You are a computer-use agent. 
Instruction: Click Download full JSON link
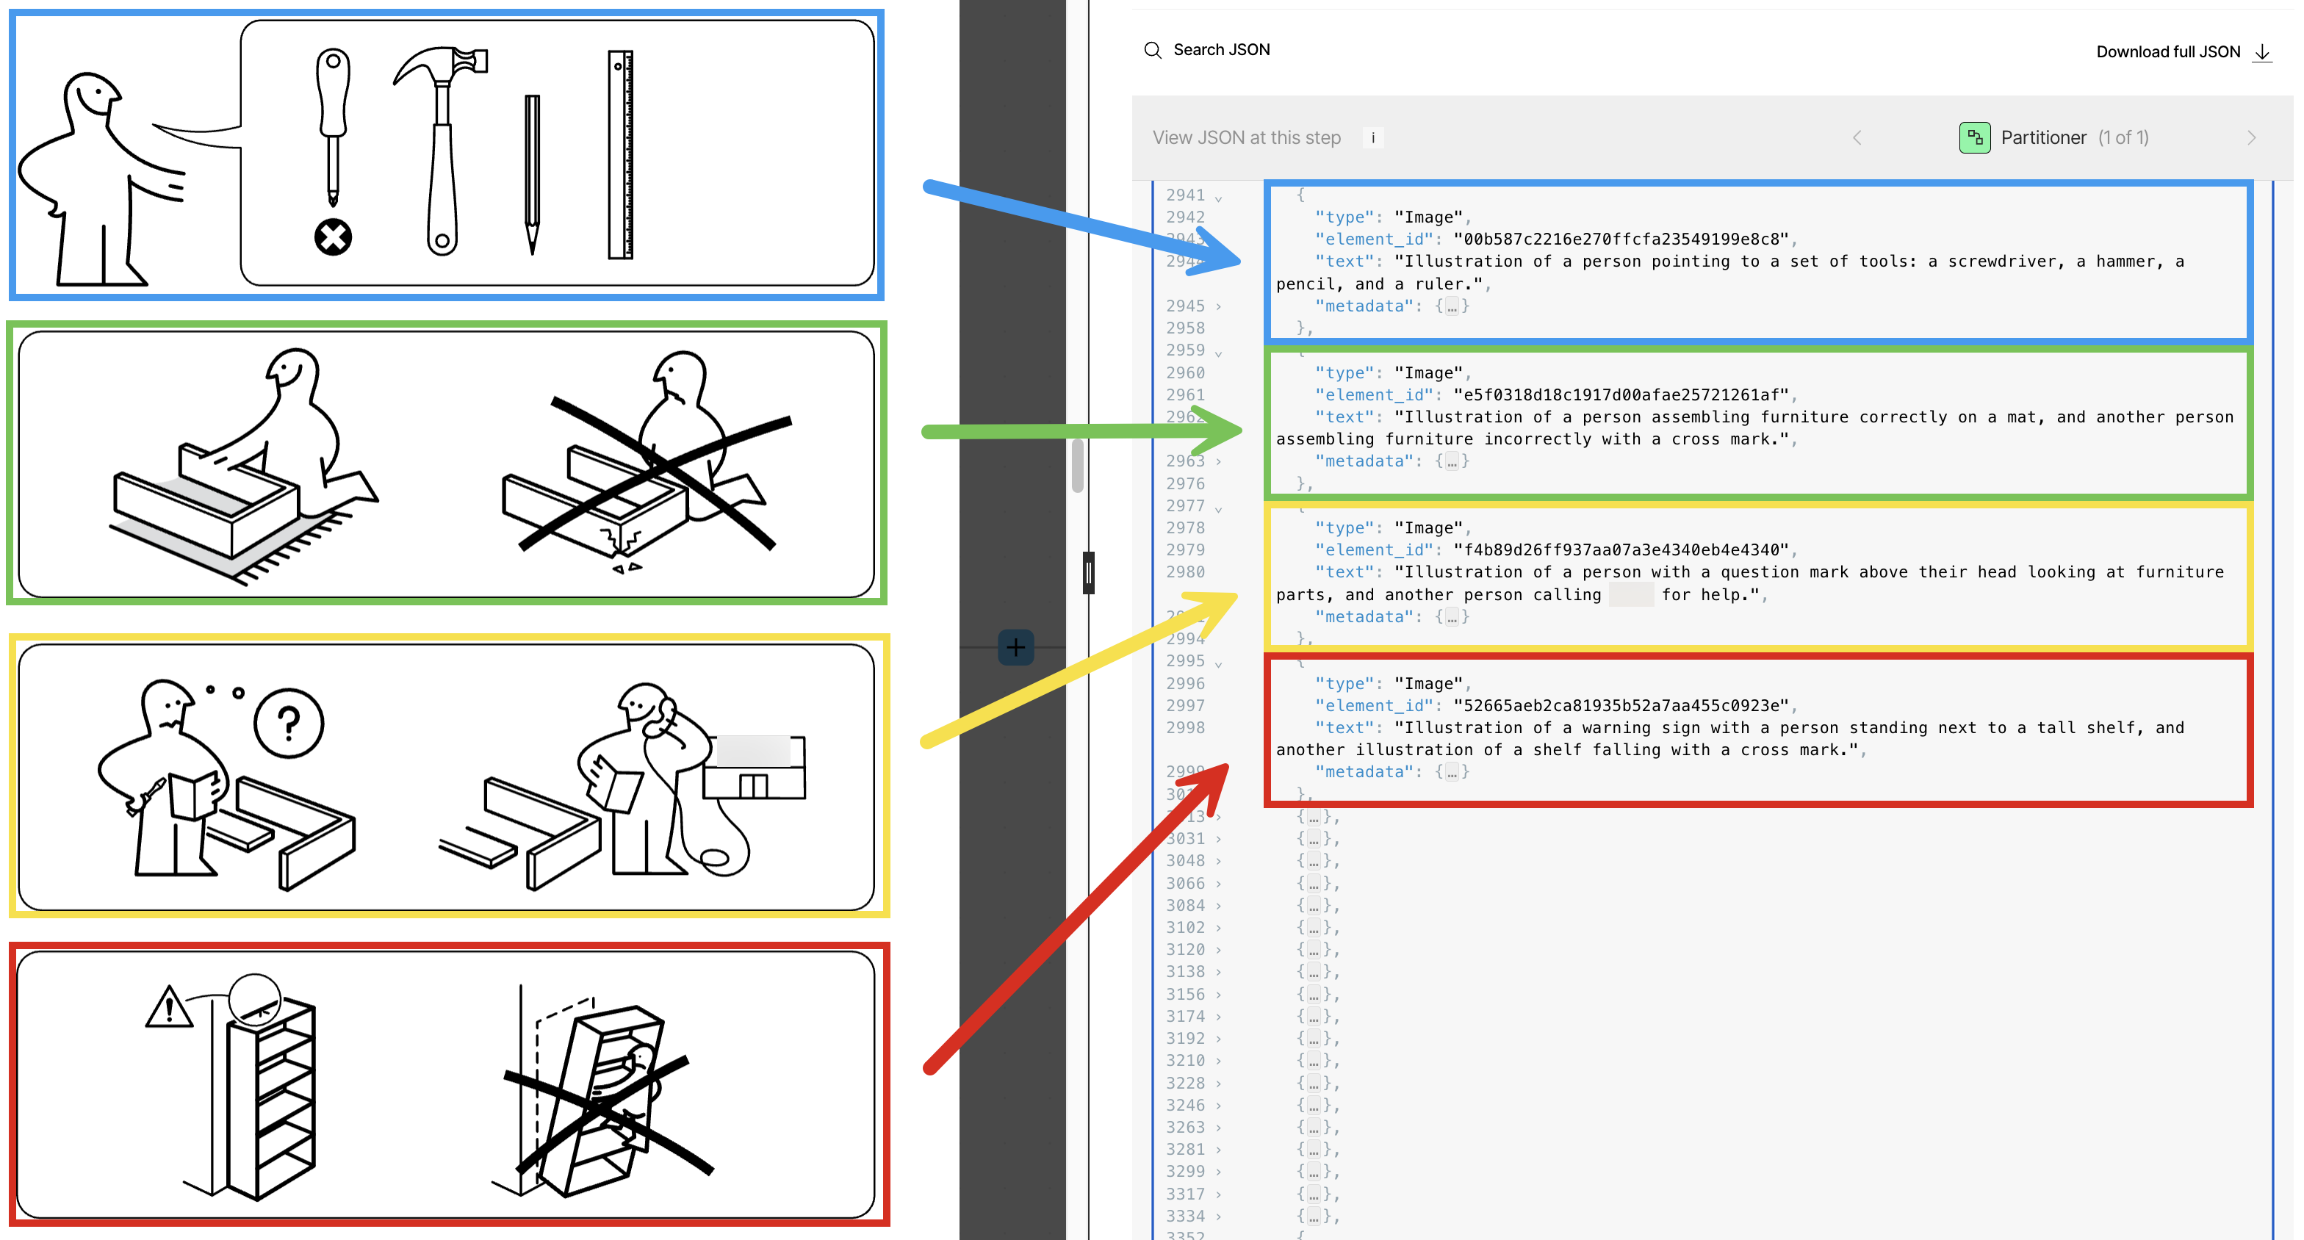[2167, 52]
